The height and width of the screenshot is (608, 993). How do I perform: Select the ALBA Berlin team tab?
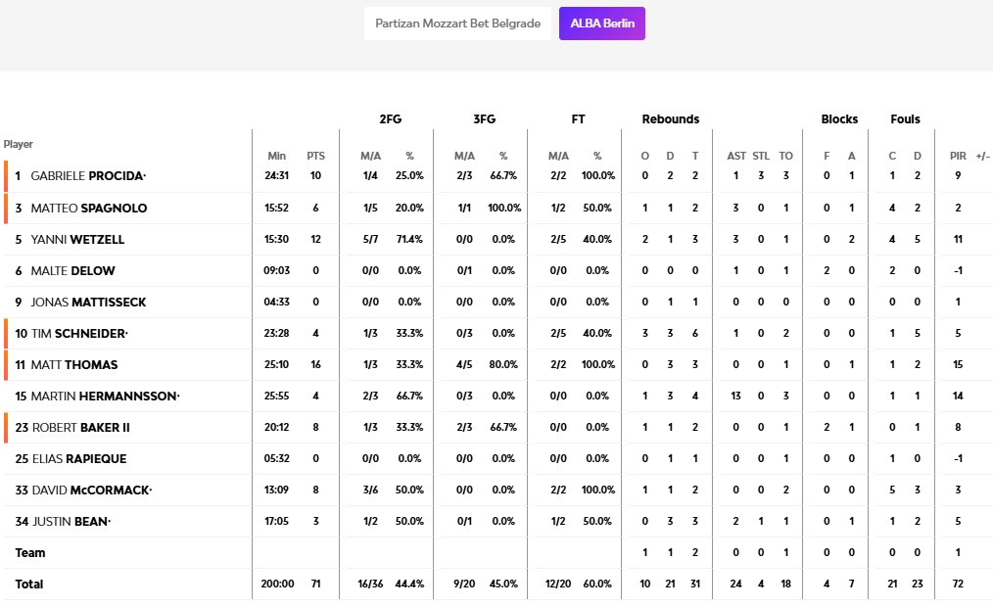(x=601, y=23)
